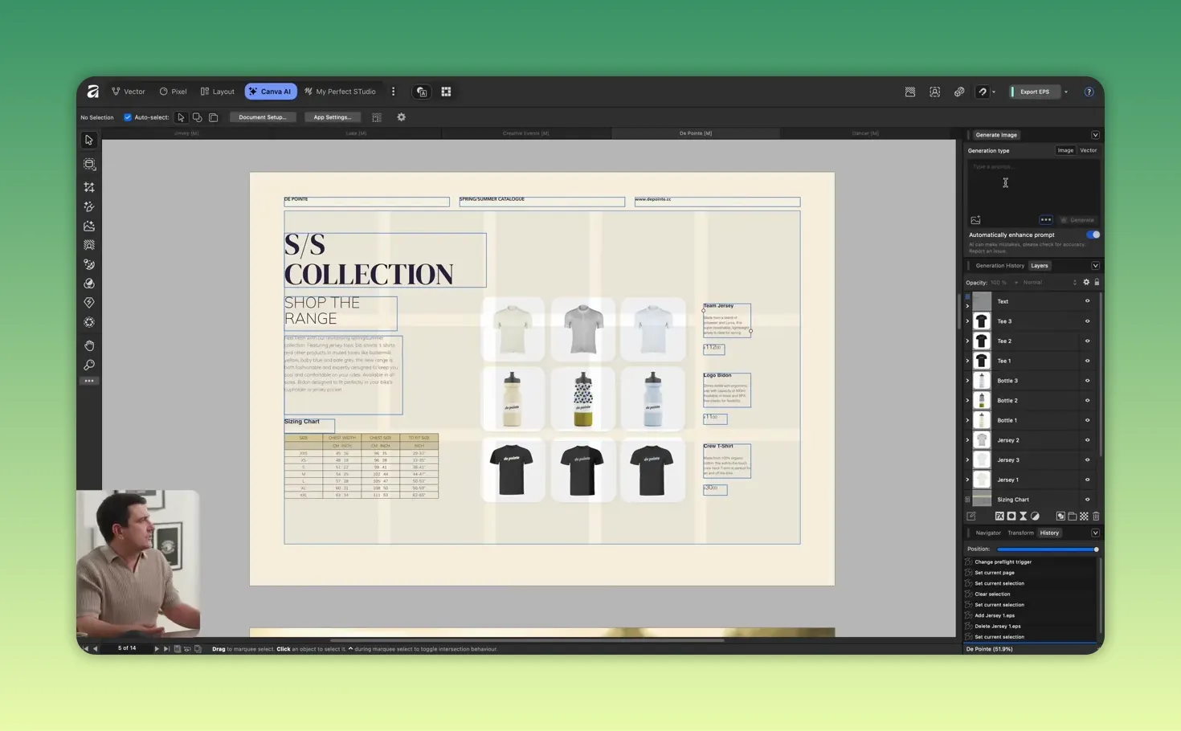Click the trash icon to delete selected layer

pos(1095,516)
